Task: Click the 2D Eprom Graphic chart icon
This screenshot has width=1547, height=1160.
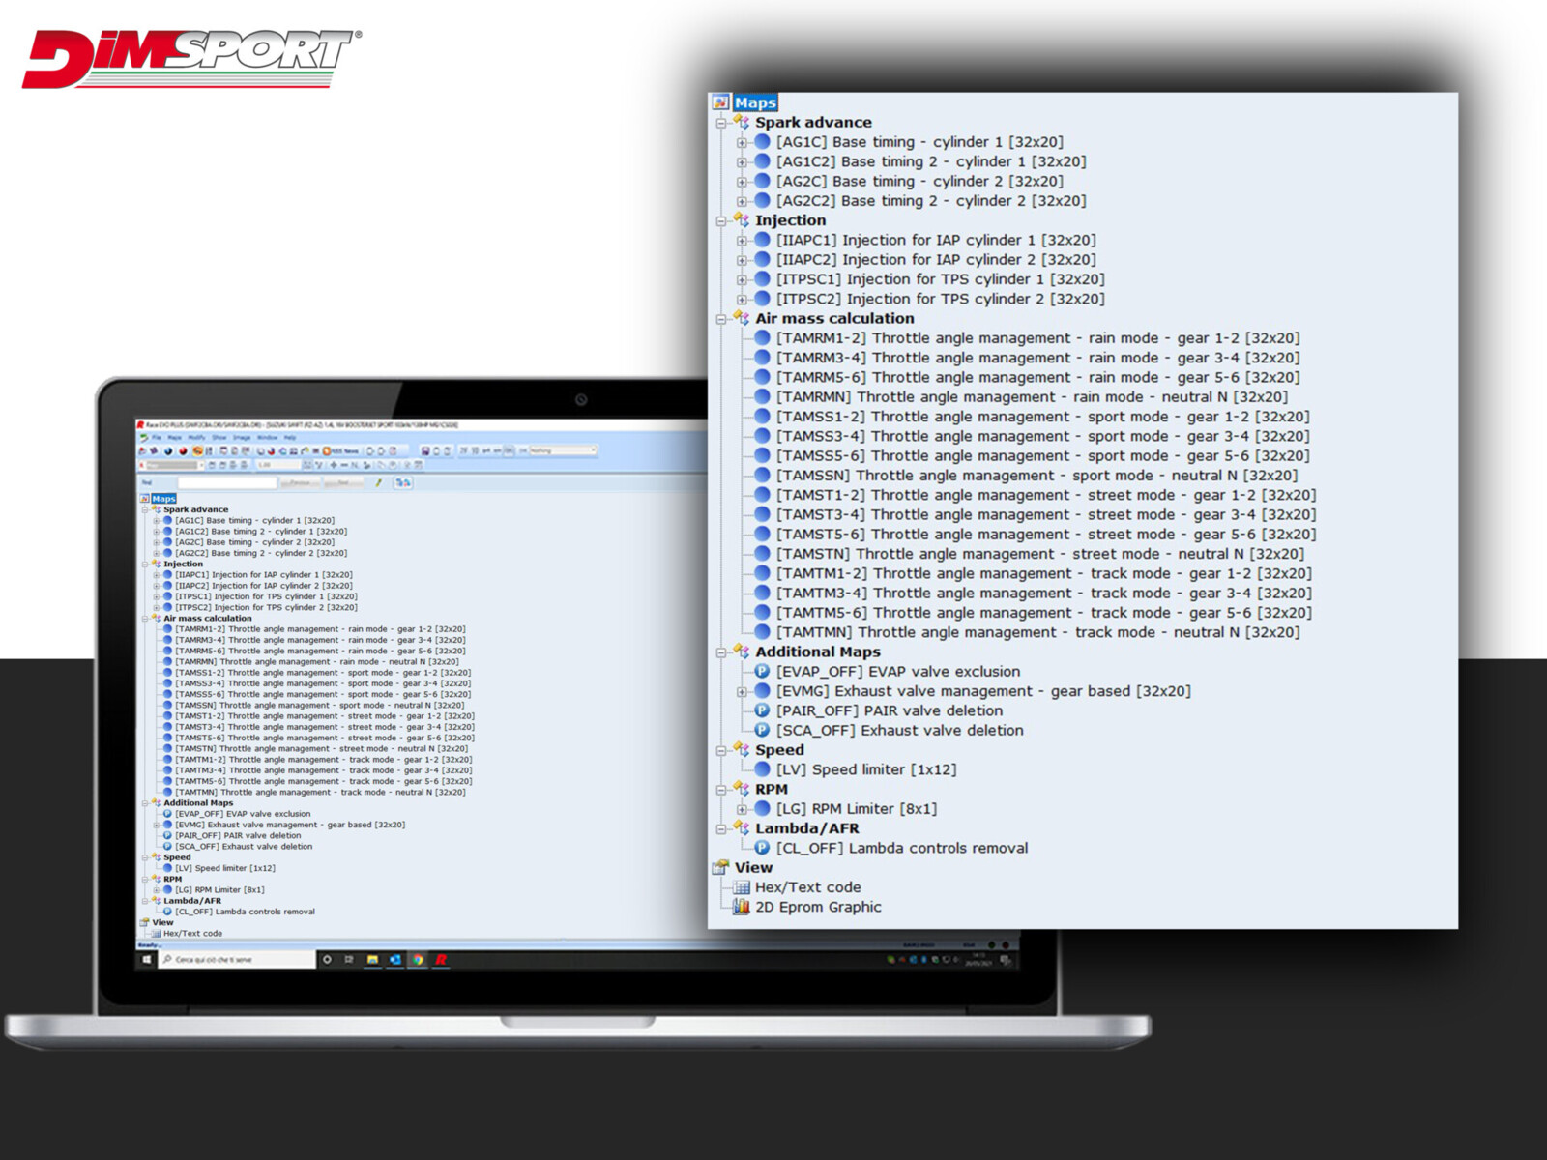Action: point(742,907)
